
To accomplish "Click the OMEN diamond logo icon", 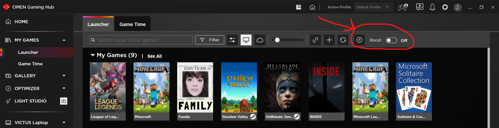I will [x=6, y=7].
